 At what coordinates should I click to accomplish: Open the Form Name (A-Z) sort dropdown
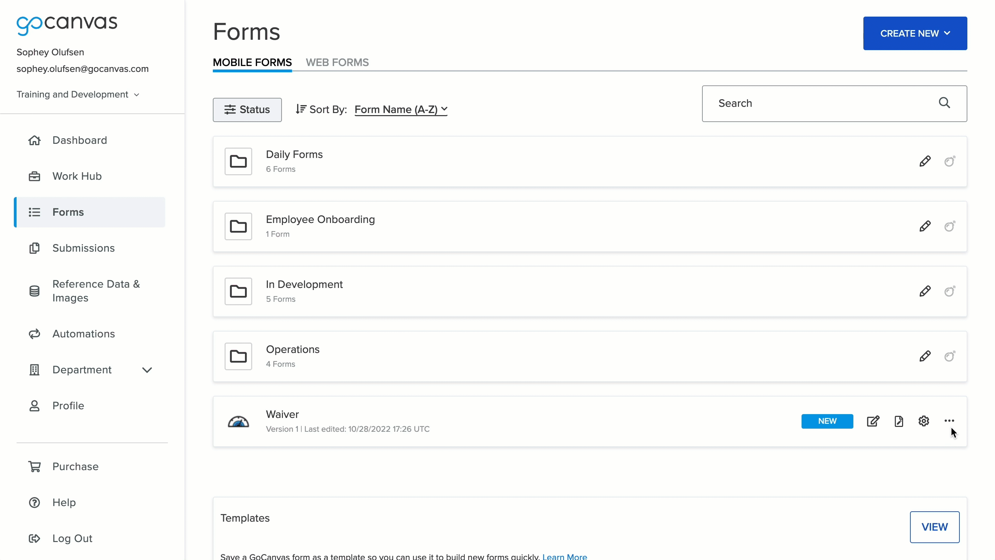[400, 109]
